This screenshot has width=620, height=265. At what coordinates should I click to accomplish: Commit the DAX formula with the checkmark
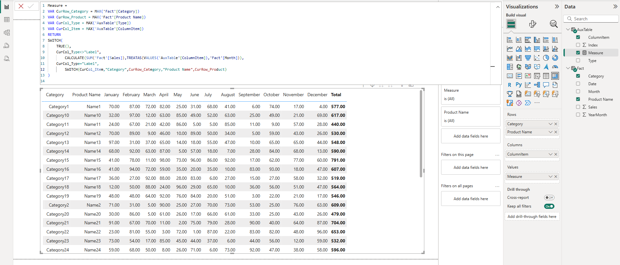[x=31, y=6]
